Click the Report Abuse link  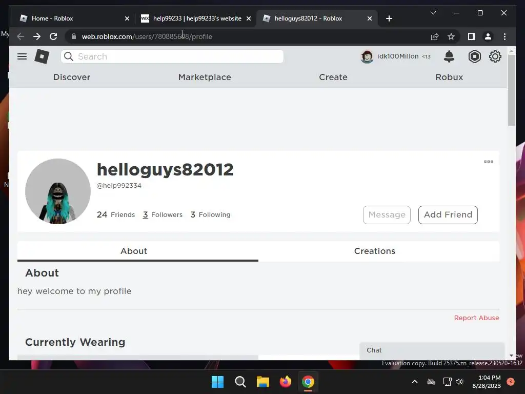tap(476, 318)
